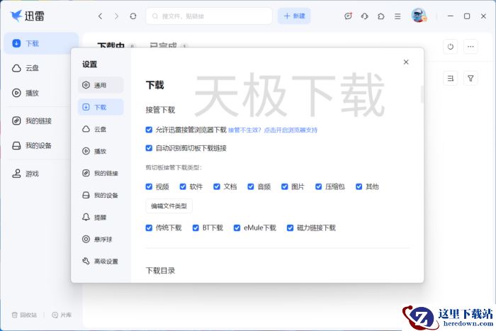
Task: Click the list sort icon button
Action: (451, 78)
